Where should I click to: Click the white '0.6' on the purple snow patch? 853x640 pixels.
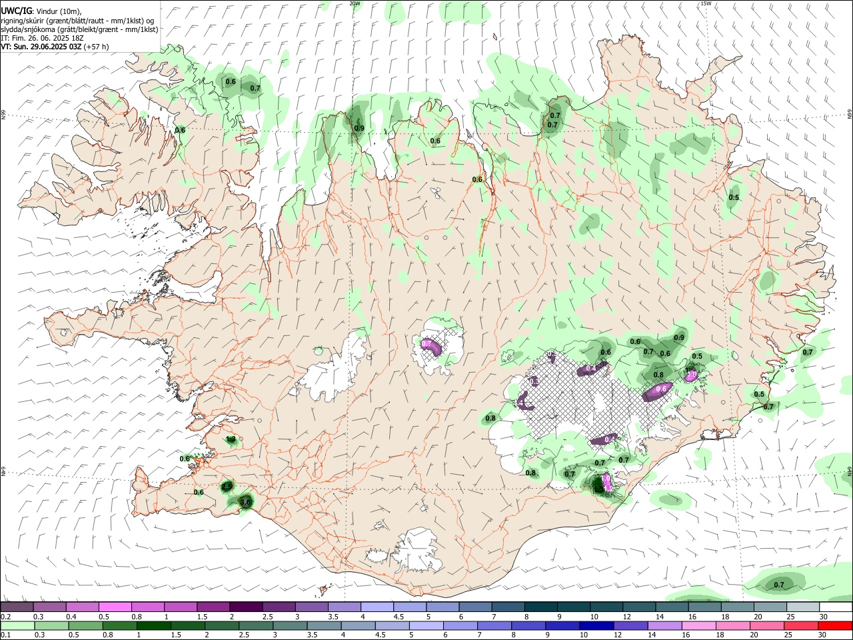(662, 389)
